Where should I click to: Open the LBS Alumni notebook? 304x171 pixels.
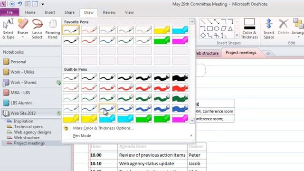[31, 103]
